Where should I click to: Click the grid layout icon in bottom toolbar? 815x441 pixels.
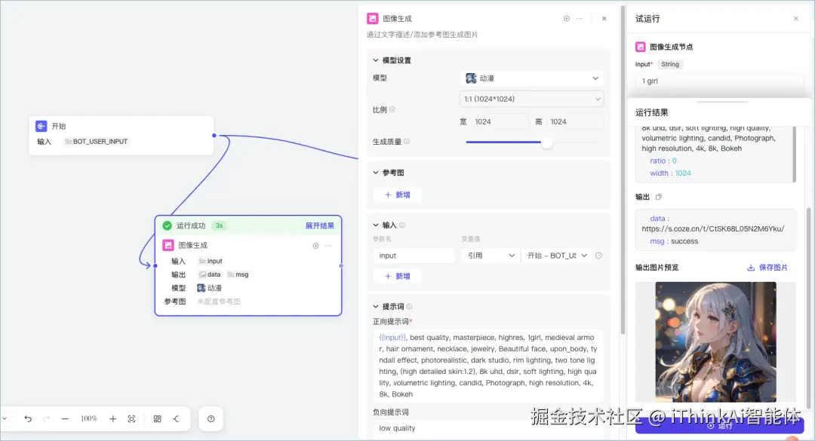157,418
